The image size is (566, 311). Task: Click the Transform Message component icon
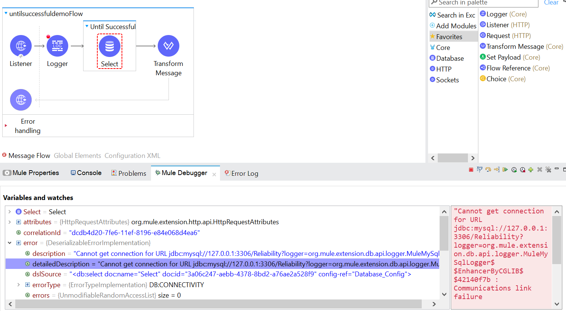click(x=169, y=46)
